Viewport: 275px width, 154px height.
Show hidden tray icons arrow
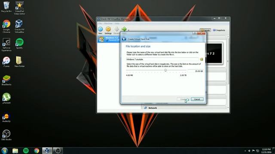coord(245,151)
